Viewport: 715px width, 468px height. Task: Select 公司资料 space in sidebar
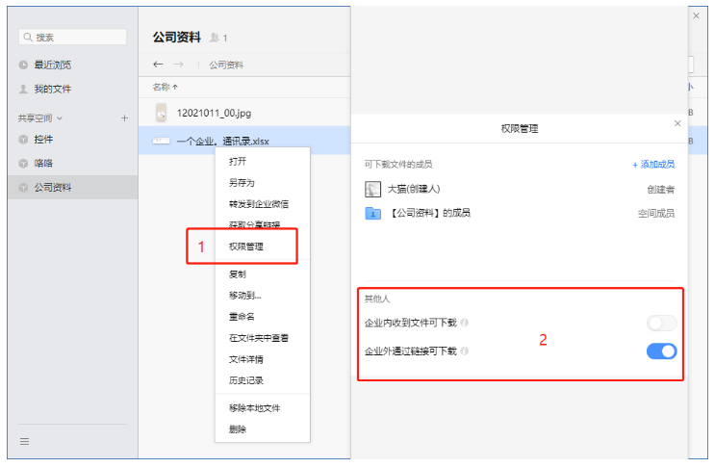point(72,188)
